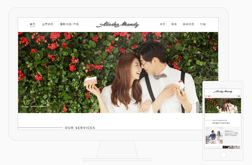Click the 外链 external link item
252x165 pixels.
click(x=203, y=24)
